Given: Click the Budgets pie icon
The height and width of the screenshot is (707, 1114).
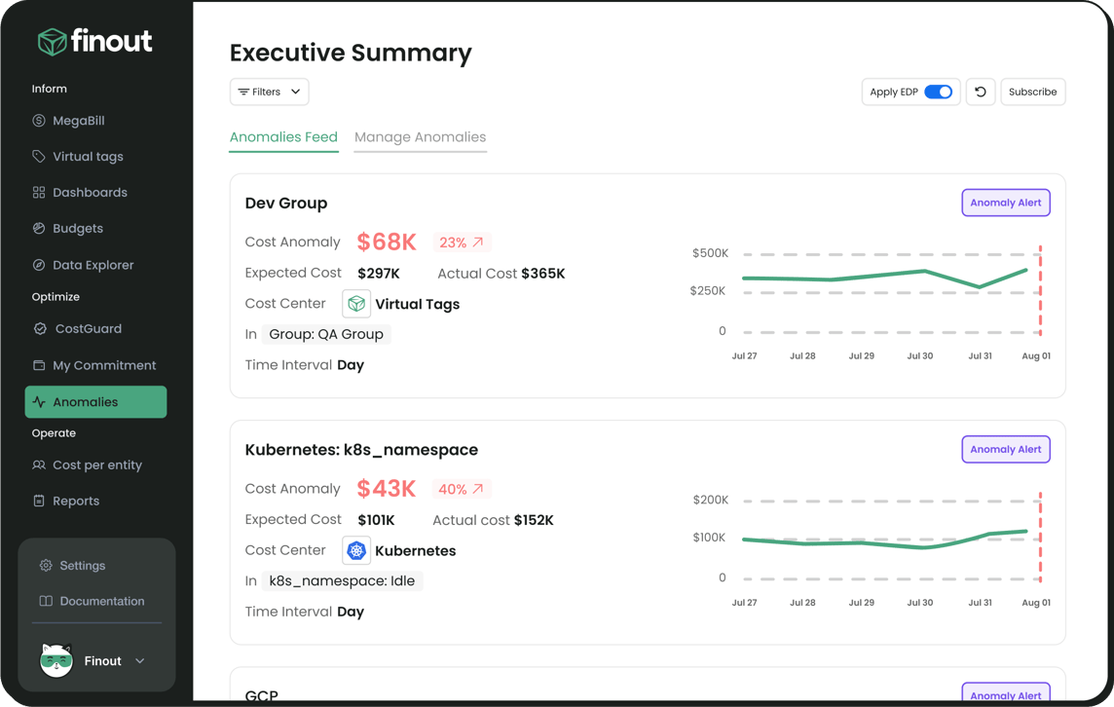Looking at the screenshot, I should (39, 229).
